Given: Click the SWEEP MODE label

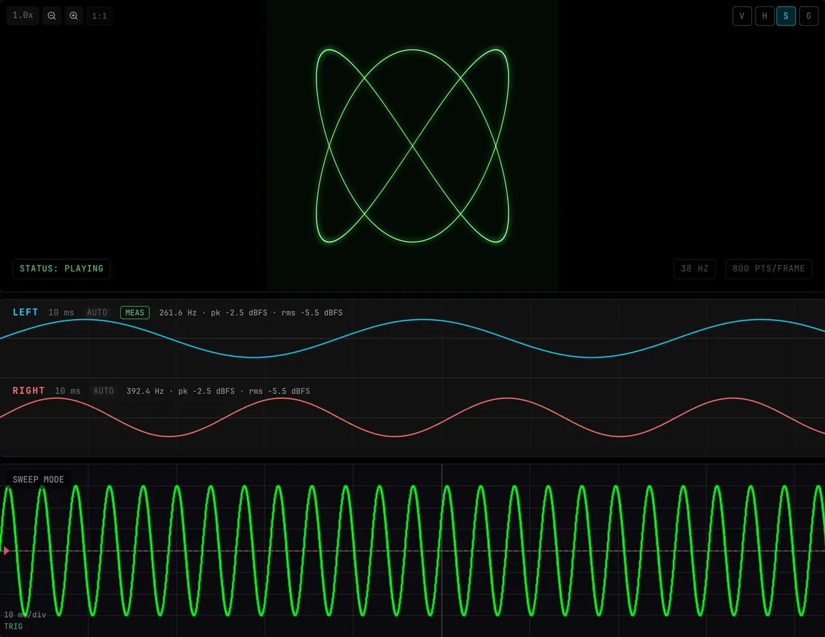Looking at the screenshot, I should pyautogui.click(x=39, y=480).
